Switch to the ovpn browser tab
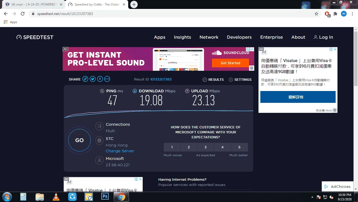 click(x=33, y=4)
